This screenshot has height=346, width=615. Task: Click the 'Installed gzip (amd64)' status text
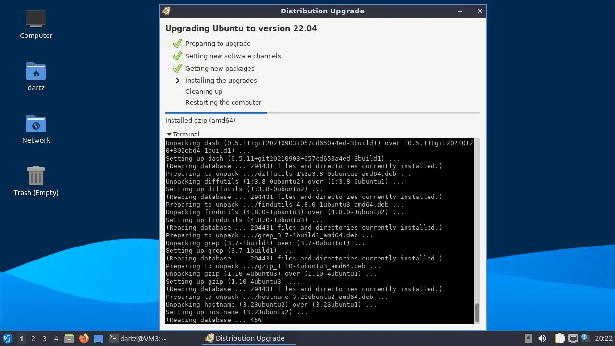(x=200, y=120)
